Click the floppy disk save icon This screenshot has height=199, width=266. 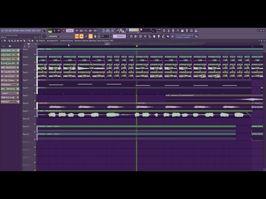(182, 31)
